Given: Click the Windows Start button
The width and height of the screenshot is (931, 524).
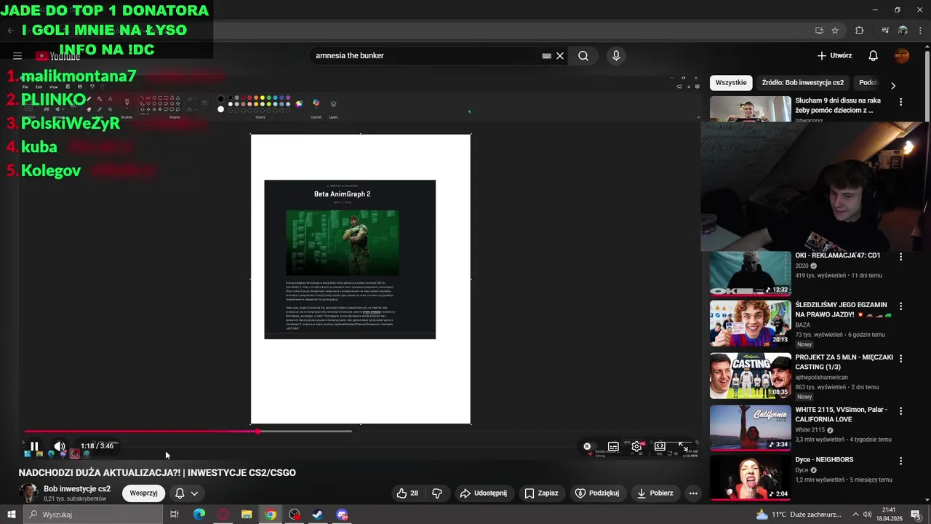Looking at the screenshot, I should [x=12, y=515].
